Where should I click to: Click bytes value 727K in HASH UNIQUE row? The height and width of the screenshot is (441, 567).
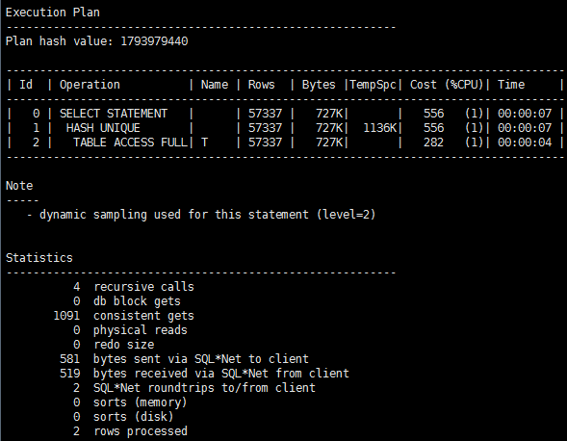tap(329, 128)
